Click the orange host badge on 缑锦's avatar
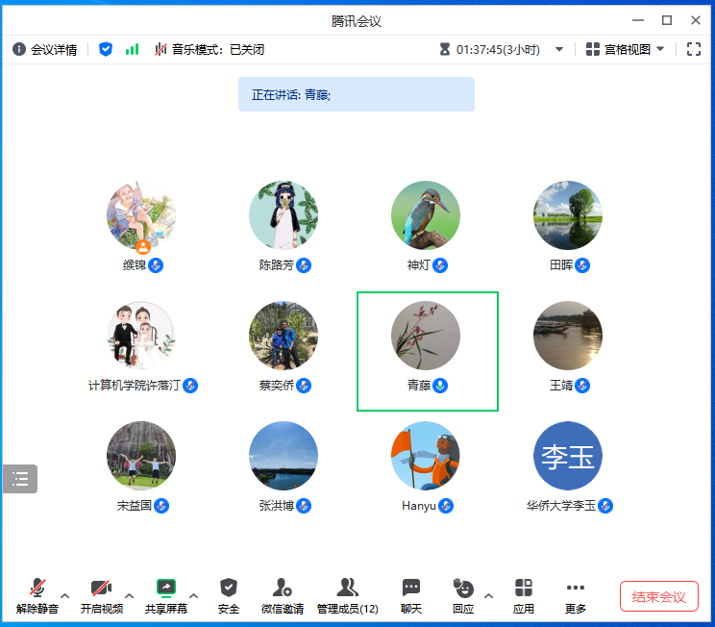 coord(143,247)
